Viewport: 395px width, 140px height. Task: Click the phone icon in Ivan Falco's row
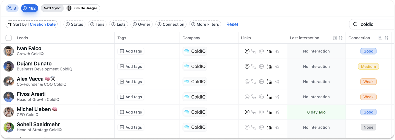(x=254, y=51)
